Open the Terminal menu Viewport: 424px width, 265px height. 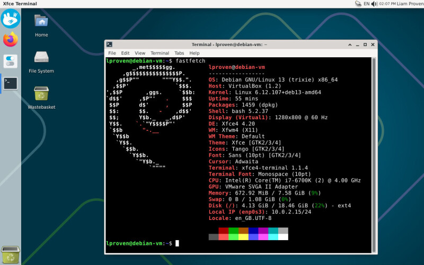(x=160, y=53)
